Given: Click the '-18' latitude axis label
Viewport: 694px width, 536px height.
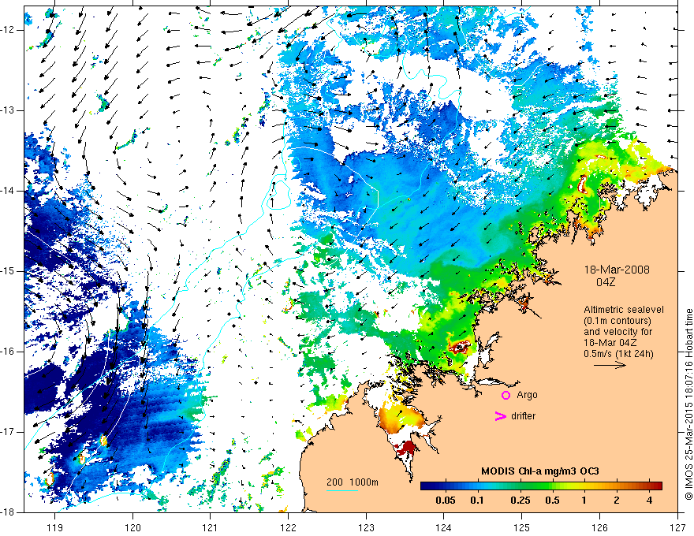Looking at the screenshot, I should click(x=7, y=512).
